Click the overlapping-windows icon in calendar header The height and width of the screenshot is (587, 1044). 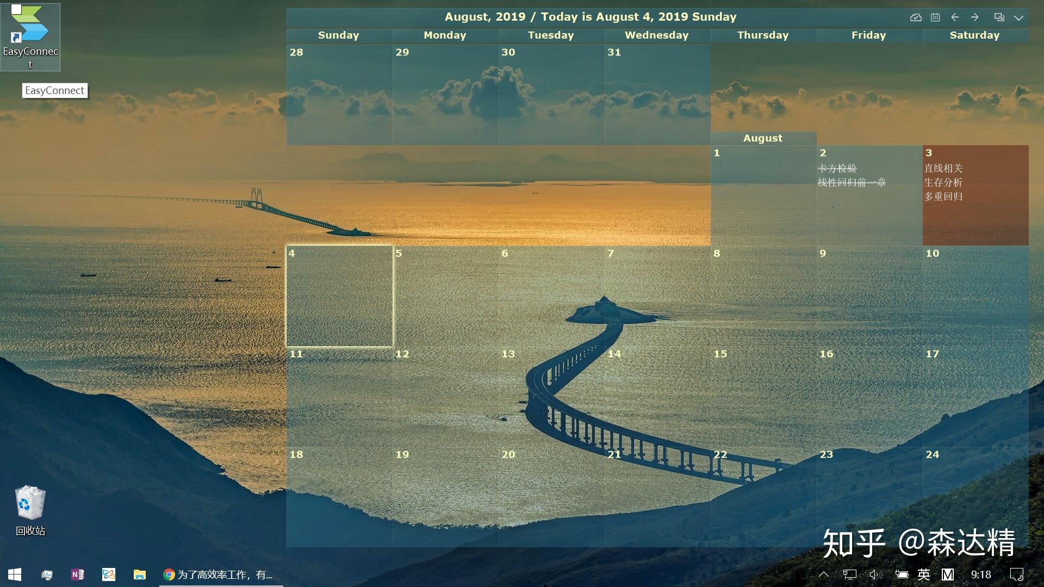click(999, 17)
